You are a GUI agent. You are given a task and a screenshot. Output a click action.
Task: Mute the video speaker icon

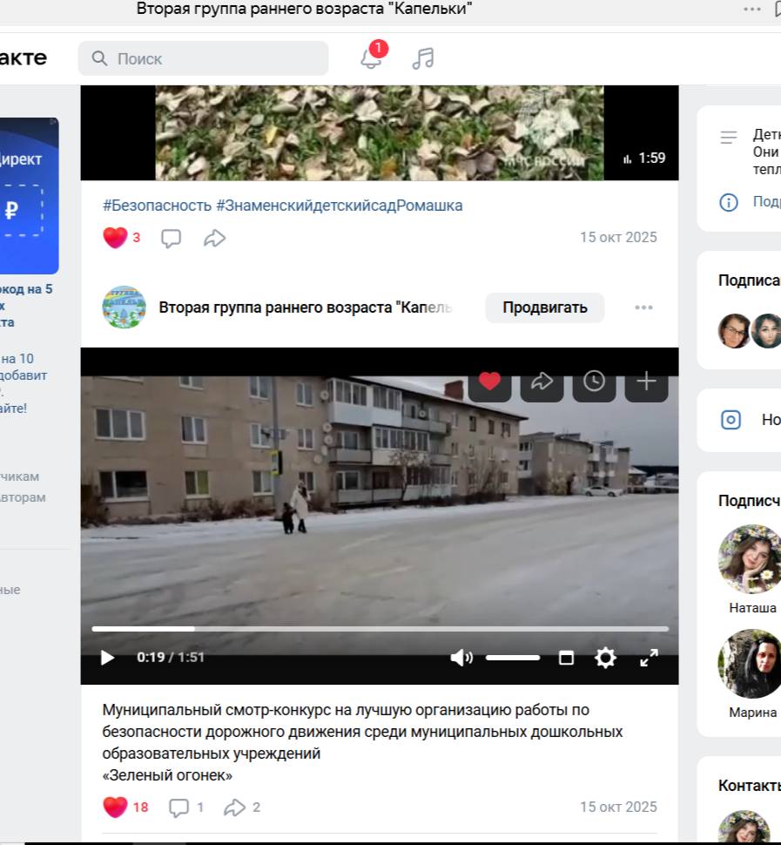(461, 658)
